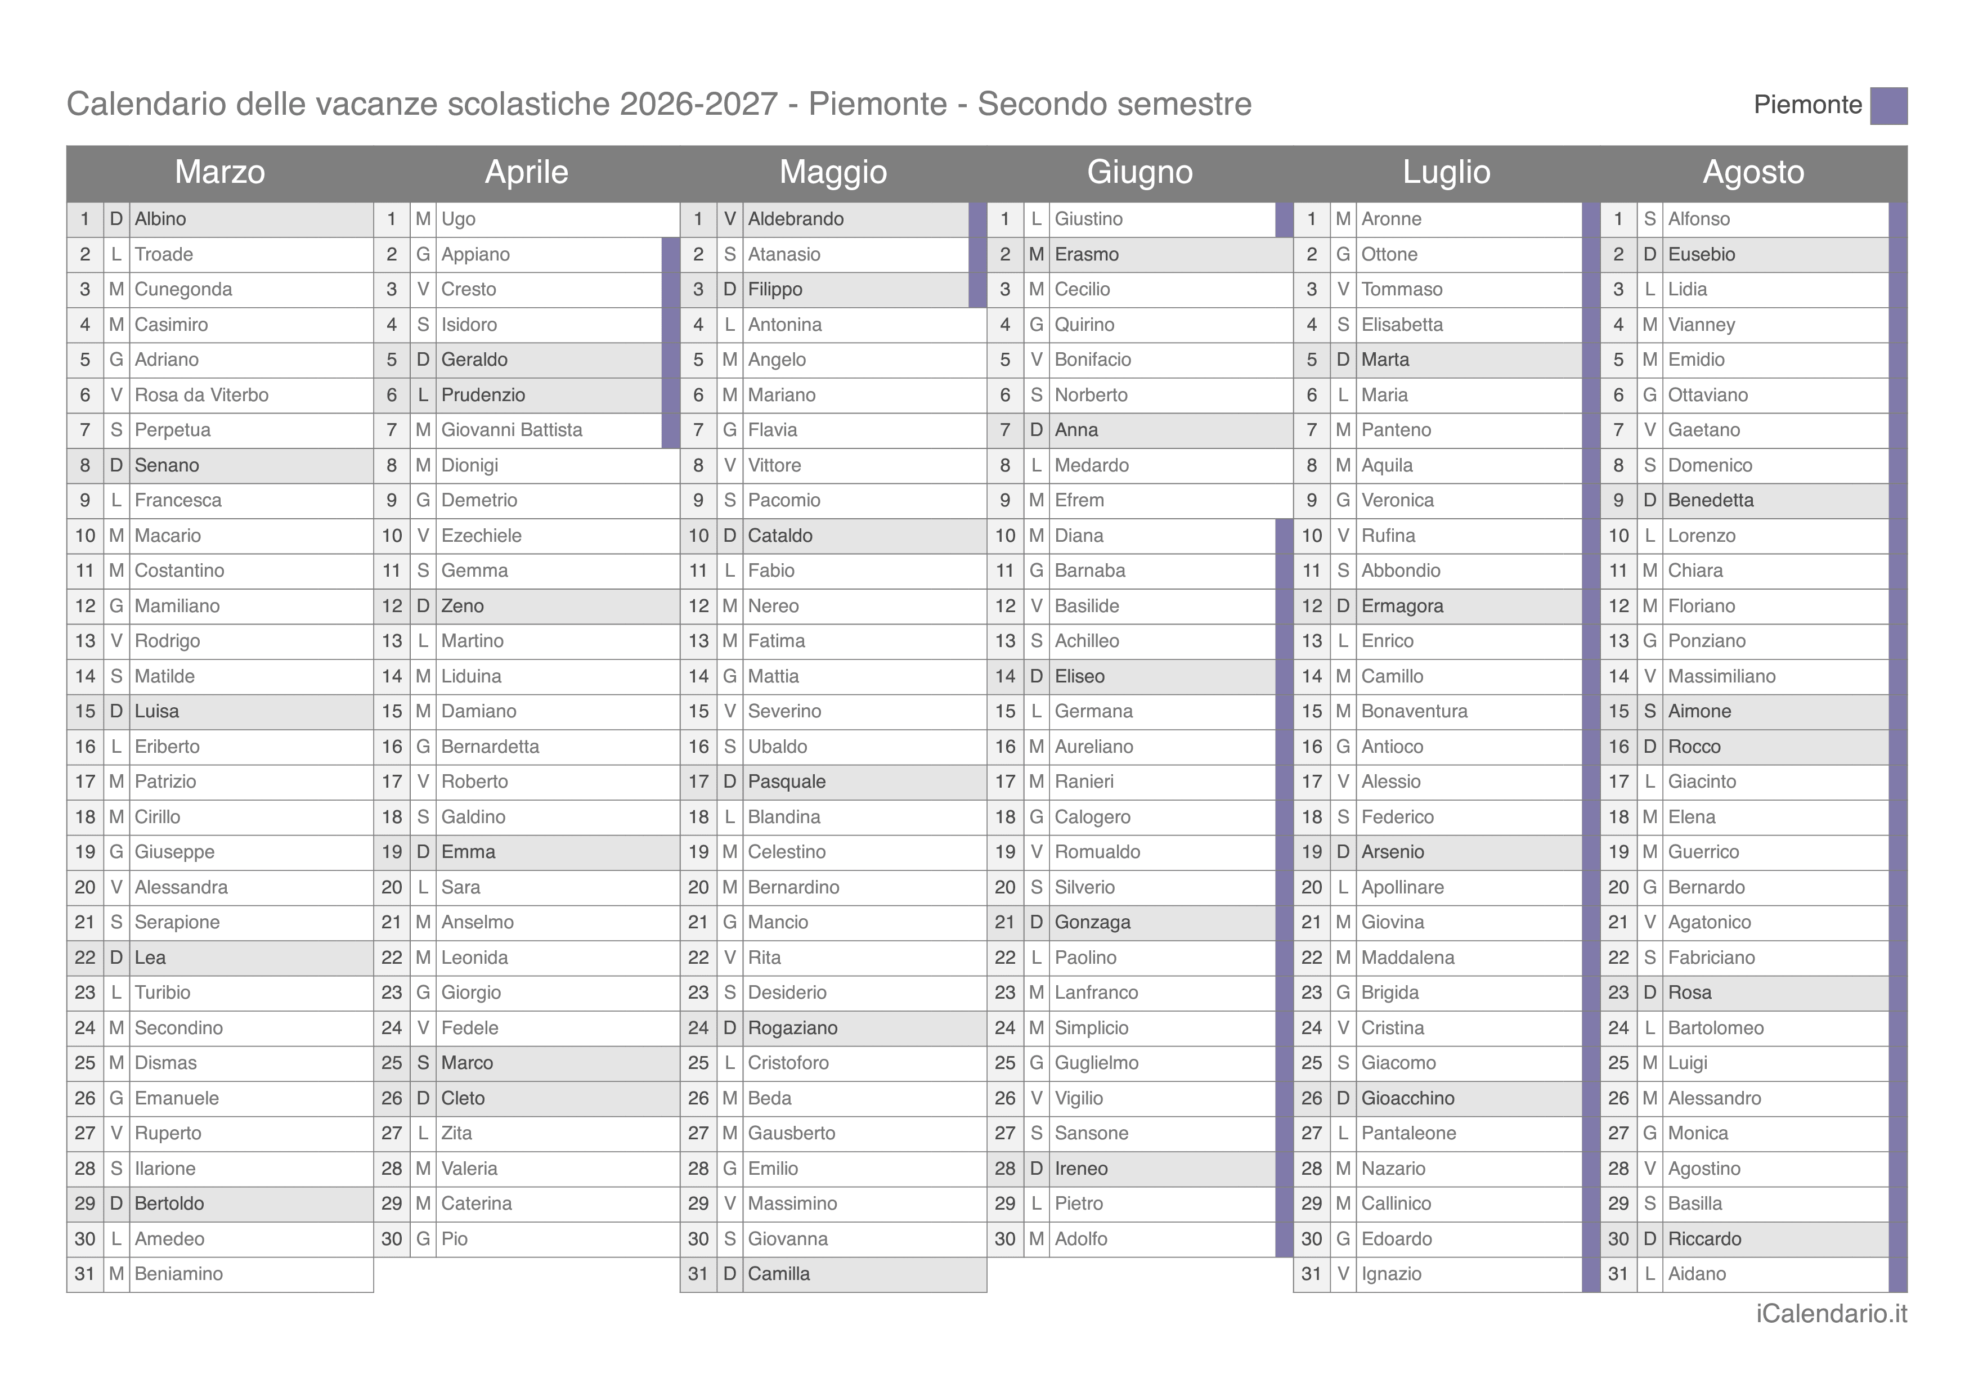
Task: Click Aidano on 31 Agosto
Action: pos(1696,1274)
